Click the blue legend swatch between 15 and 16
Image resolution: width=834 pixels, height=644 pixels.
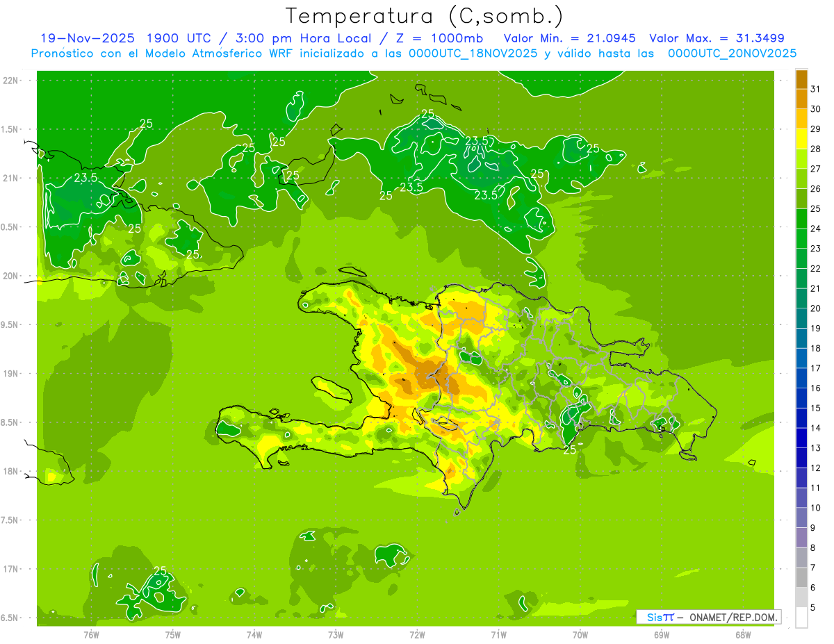801,398
